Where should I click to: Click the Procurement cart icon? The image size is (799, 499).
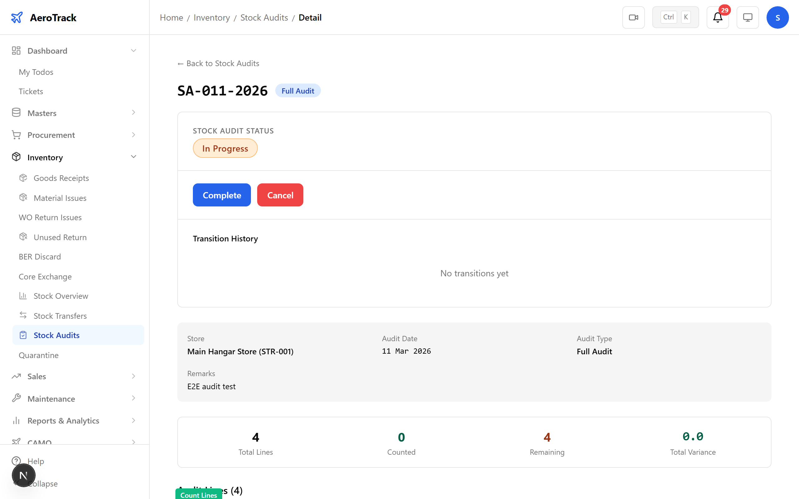[16, 135]
